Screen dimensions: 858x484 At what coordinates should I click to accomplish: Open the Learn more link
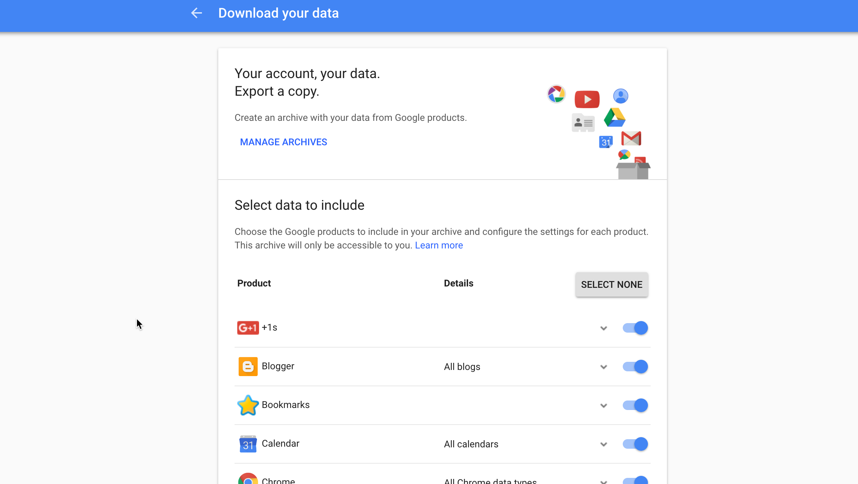439,245
